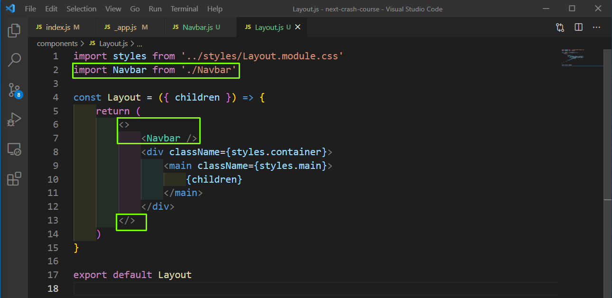612x298 pixels.
Task: Click the closing '</main>' tag
Action: 183,193
